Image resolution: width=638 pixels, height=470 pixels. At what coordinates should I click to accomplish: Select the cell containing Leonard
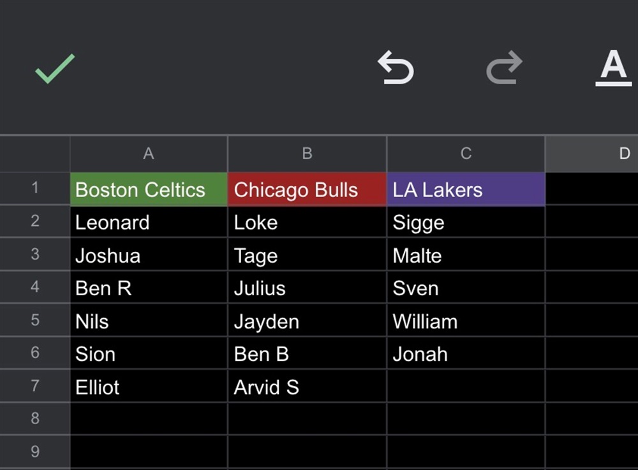(149, 223)
